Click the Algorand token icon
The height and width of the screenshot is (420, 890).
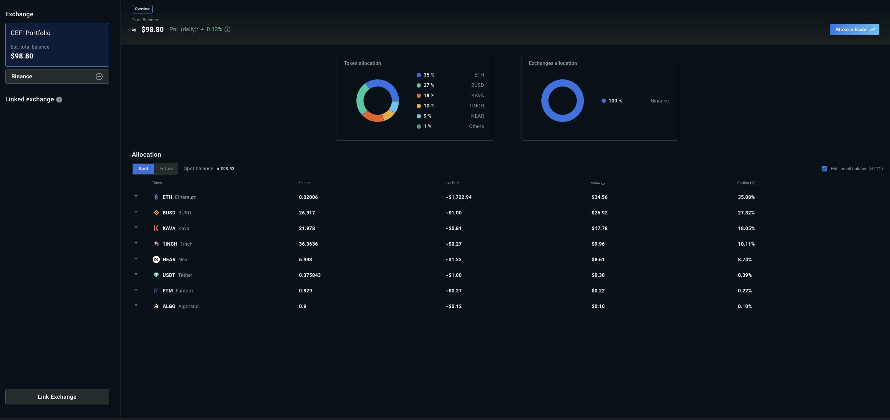[x=156, y=306]
